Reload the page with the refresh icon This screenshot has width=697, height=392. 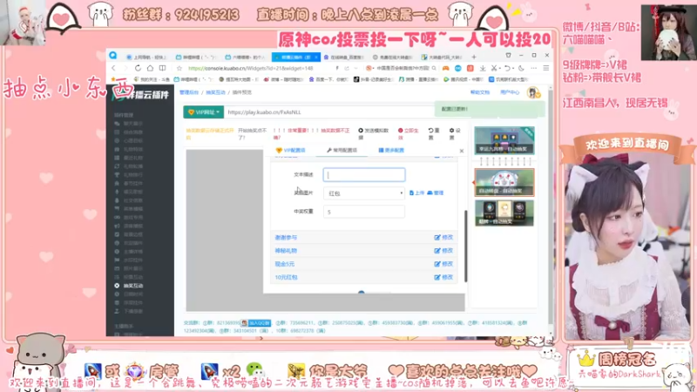coord(138,69)
